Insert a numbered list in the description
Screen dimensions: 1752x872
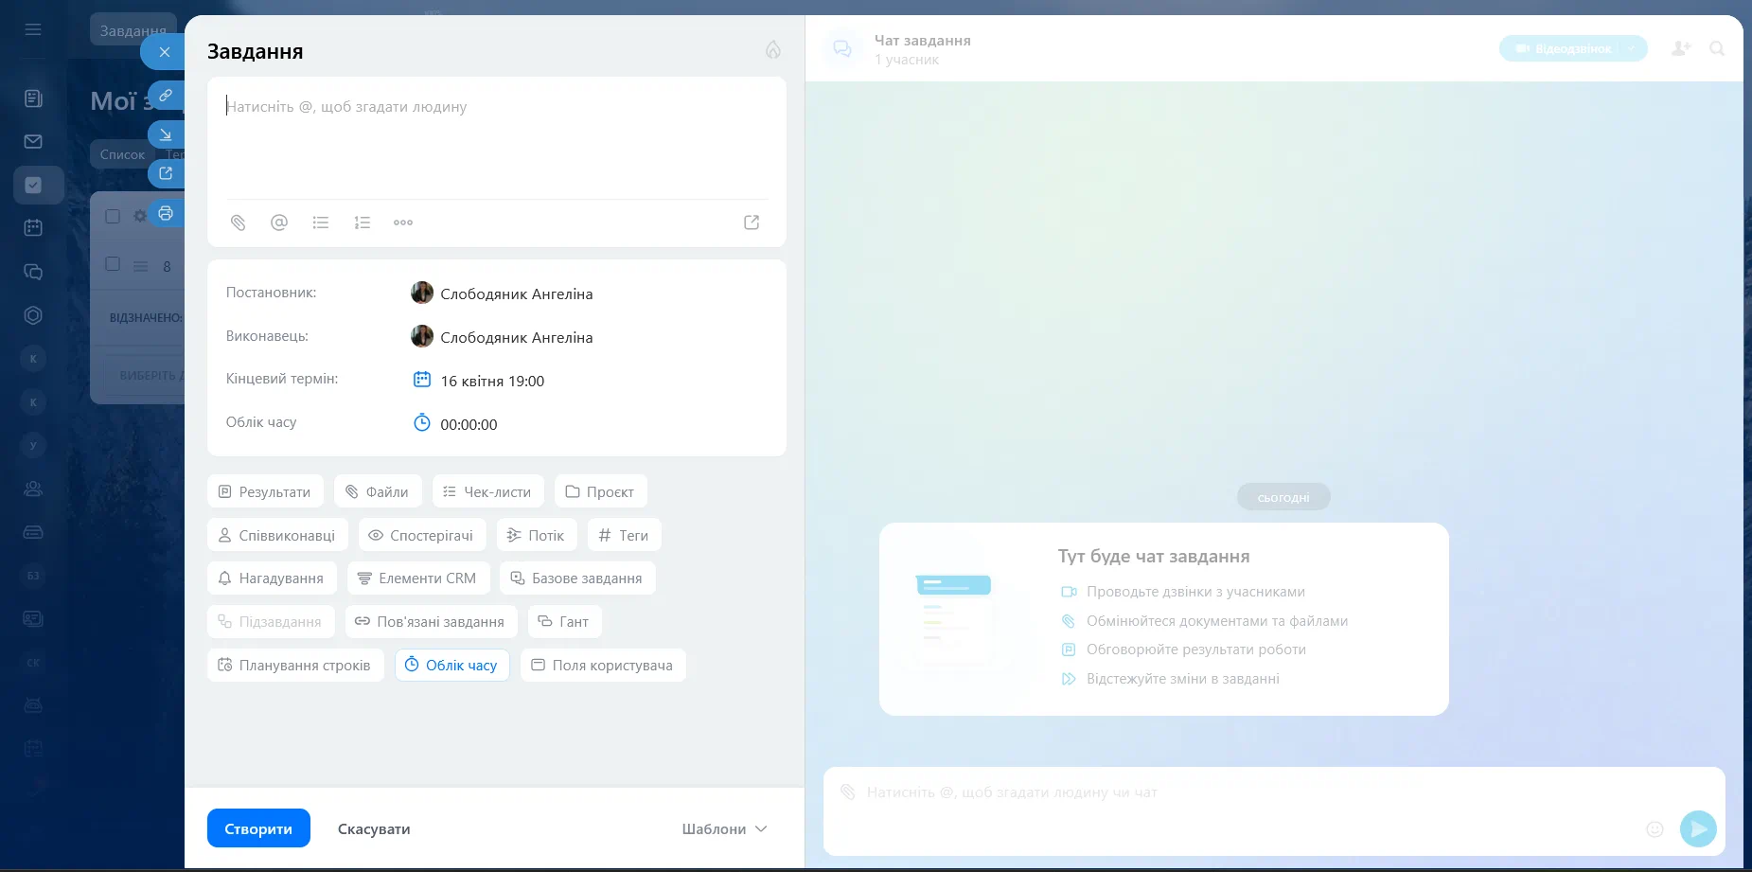pos(362,222)
